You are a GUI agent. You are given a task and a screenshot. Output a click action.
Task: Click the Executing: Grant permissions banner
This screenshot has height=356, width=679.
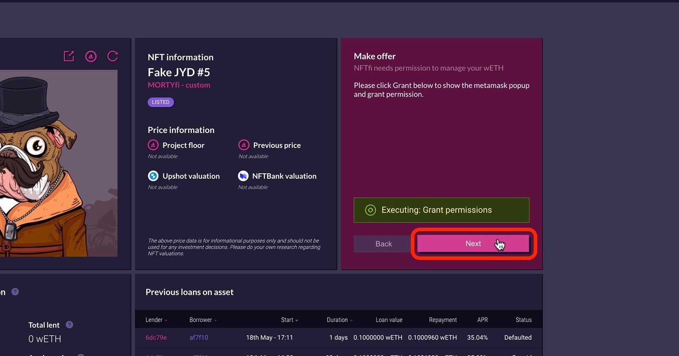441,210
